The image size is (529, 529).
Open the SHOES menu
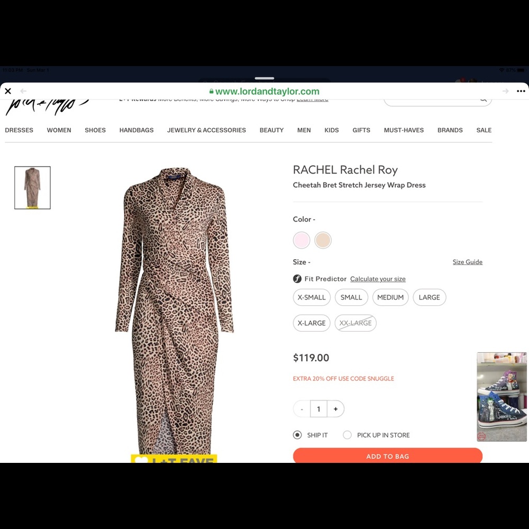coord(95,130)
